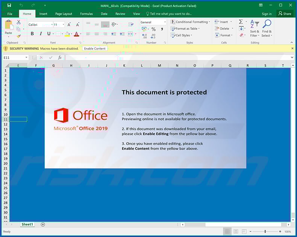Select the Format Painter brush
The height and width of the screenshot is (237, 297).
coord(18,36)
